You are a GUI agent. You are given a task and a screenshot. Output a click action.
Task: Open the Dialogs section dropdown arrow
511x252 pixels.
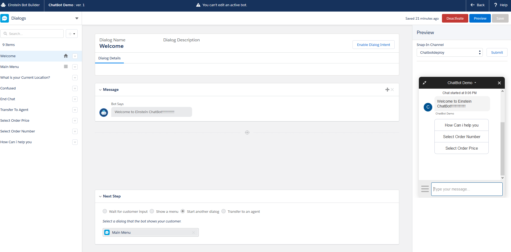[x=77, y=18]
